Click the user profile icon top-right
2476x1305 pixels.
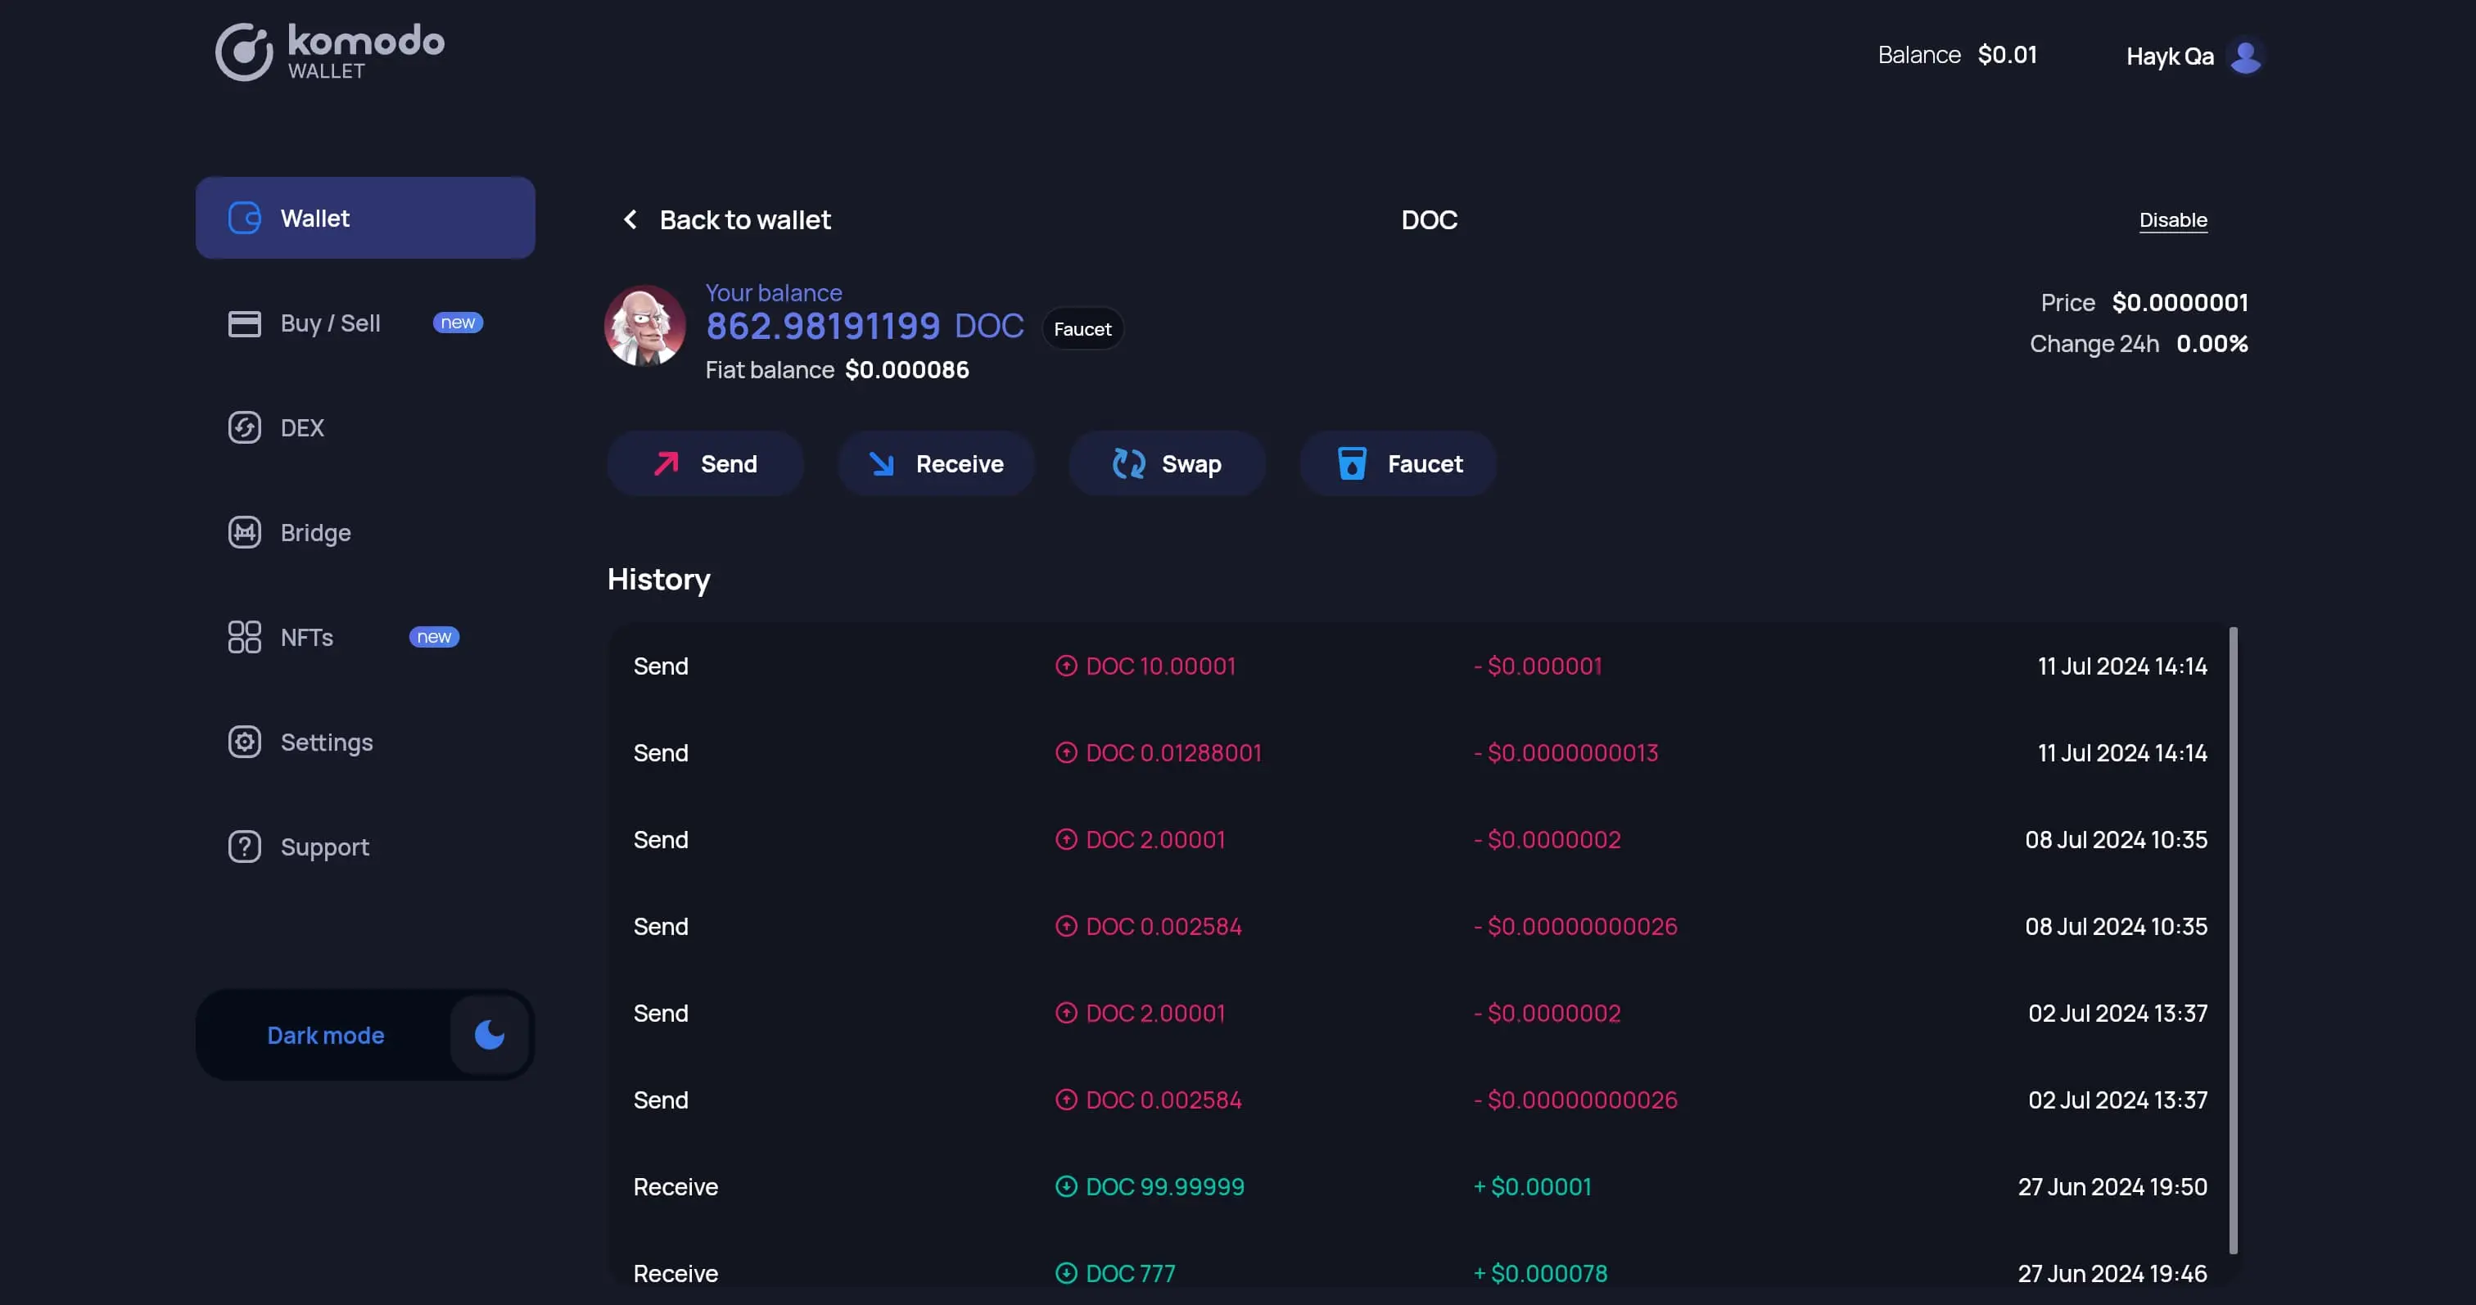click(x=2245, y=54)
